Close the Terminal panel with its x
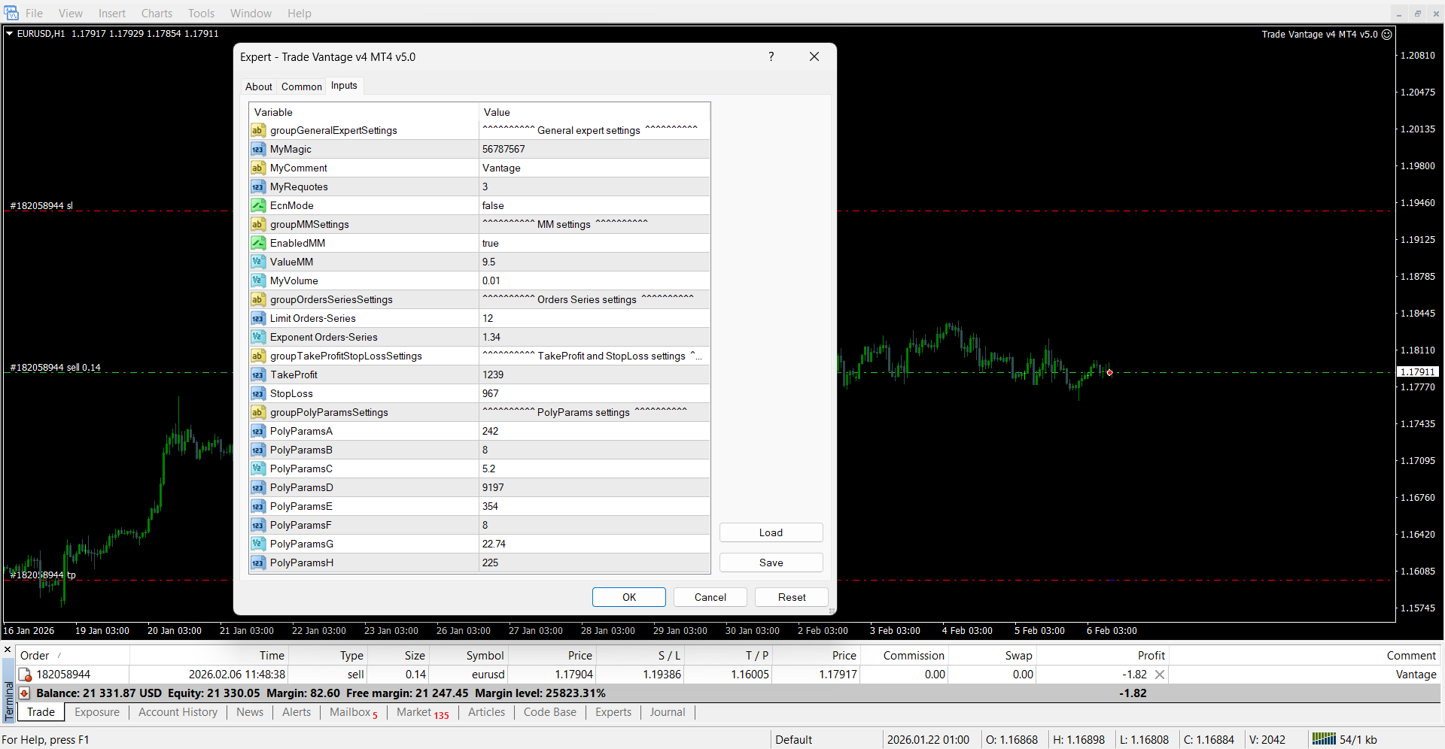 coord(8,650)
